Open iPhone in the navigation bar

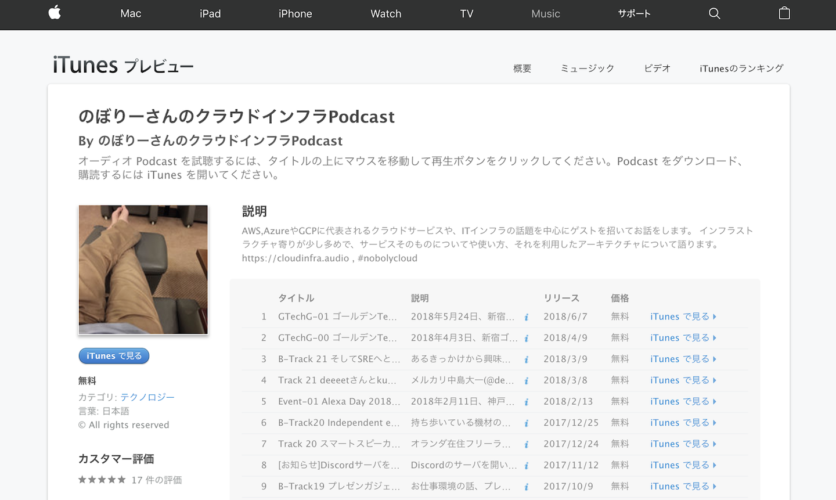click(x=295, y=13)
